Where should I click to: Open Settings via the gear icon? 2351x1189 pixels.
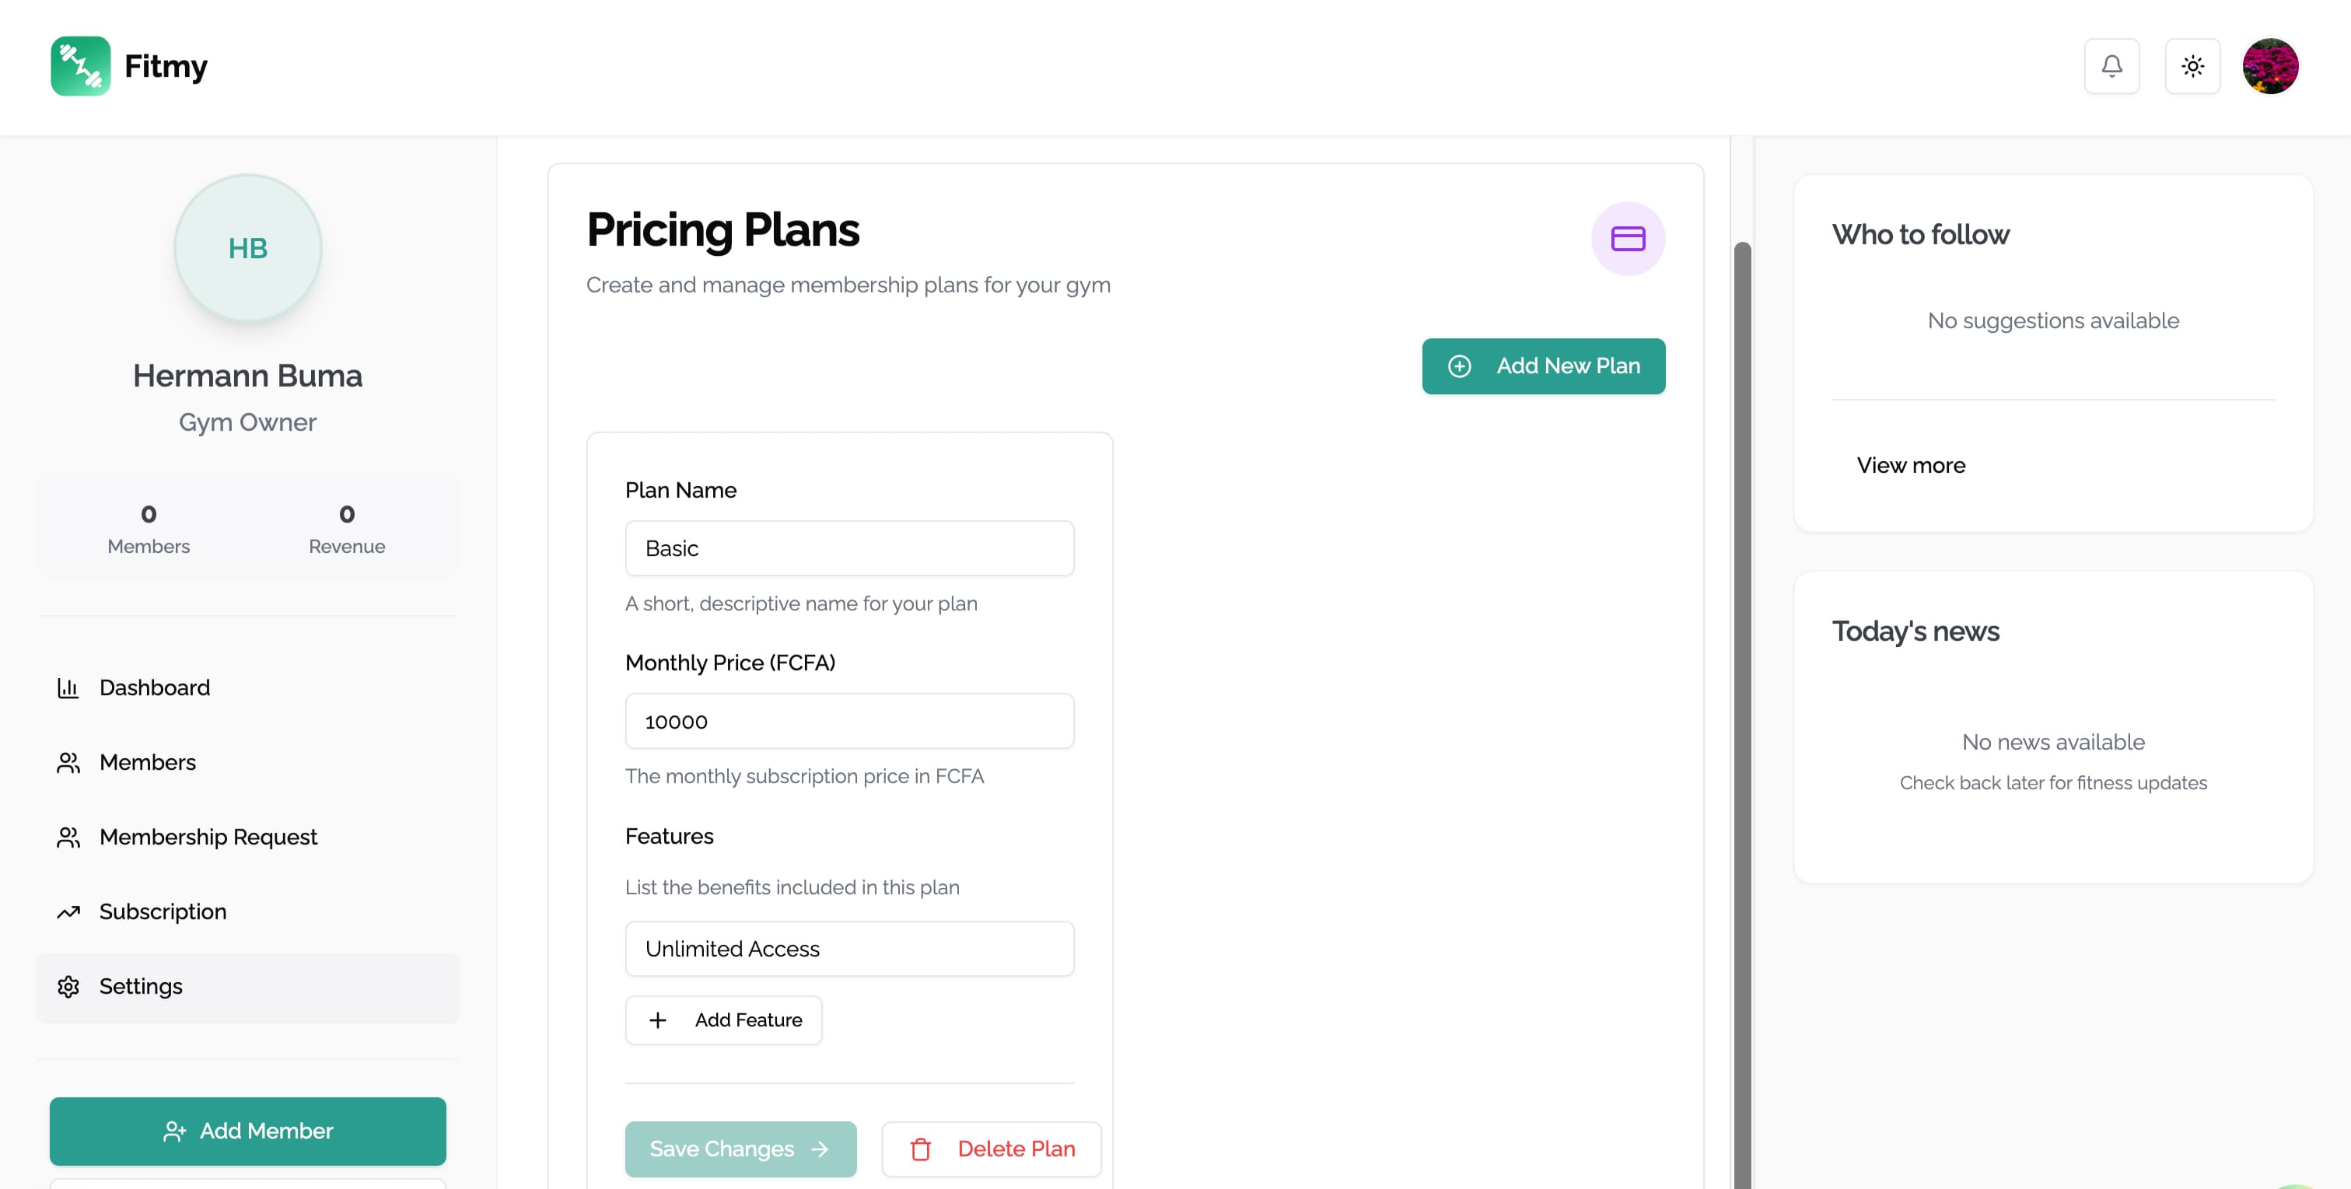pos(69,986)
